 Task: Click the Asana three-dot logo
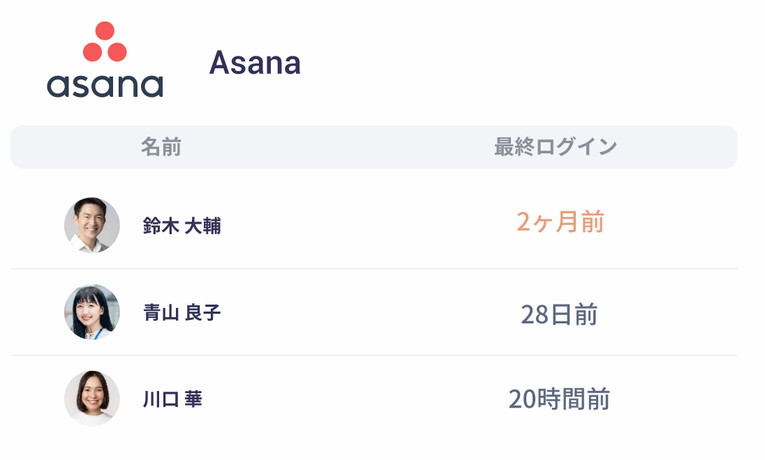(x=105, y=41)
